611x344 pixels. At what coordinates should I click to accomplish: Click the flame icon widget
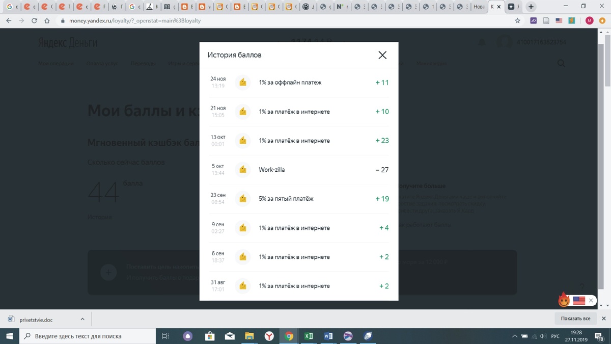pyautogui.click(x=564, y=300)
